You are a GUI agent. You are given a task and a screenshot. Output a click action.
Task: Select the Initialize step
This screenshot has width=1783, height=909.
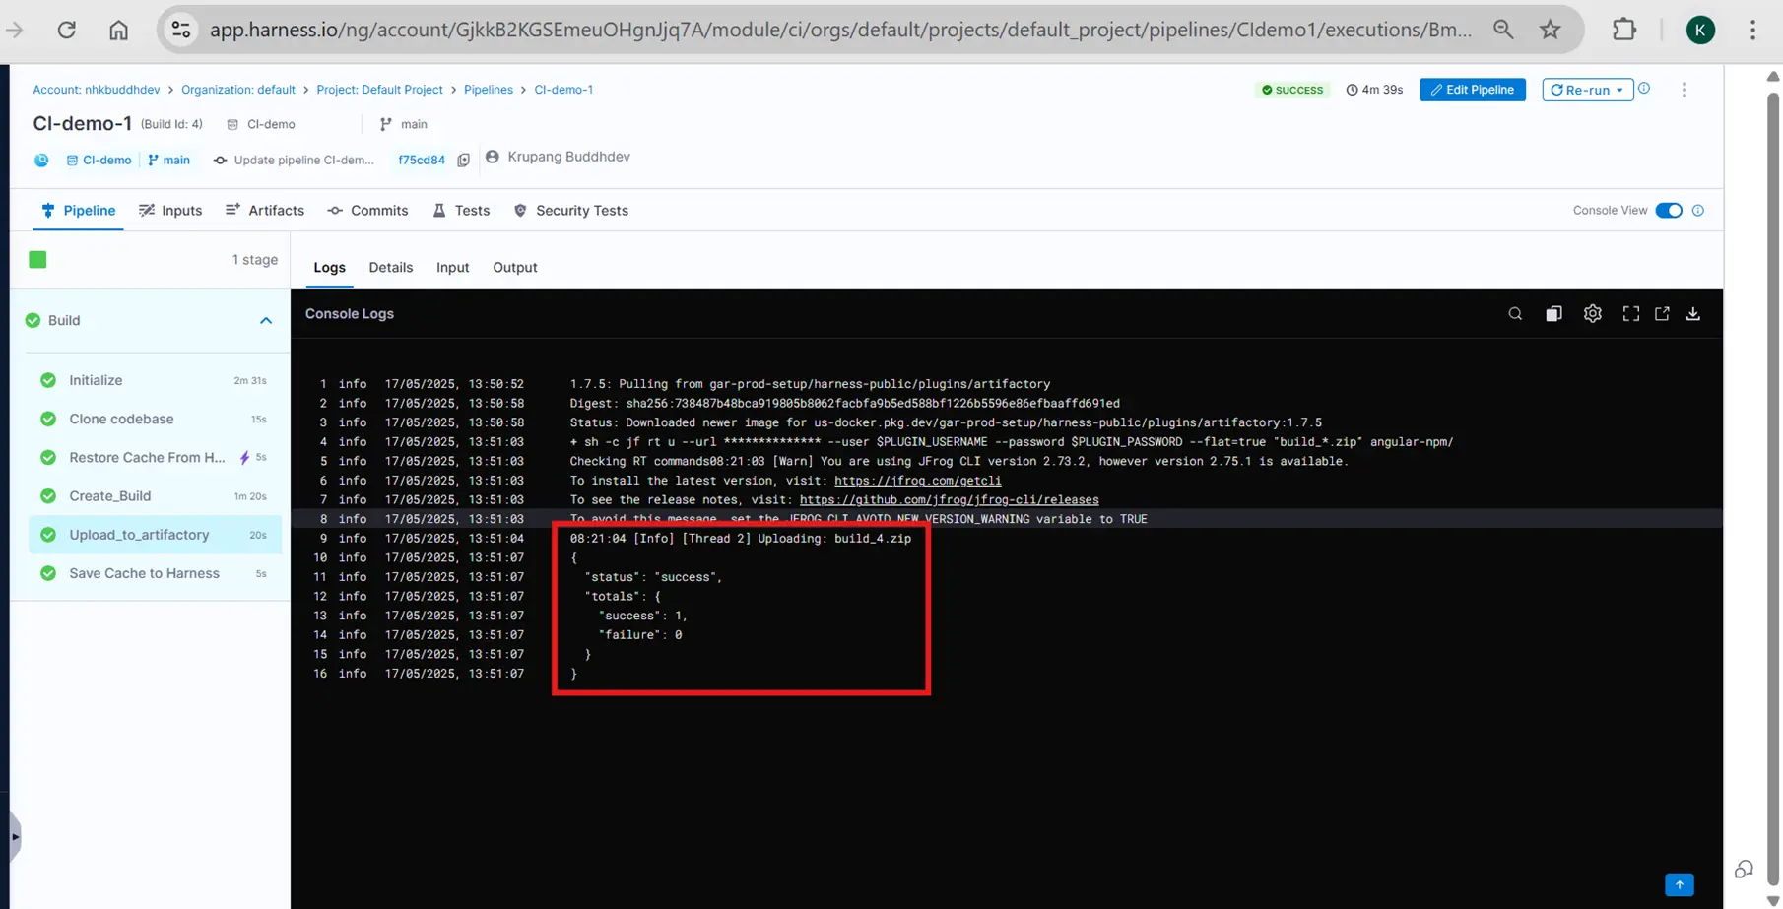tap(155, 380)
